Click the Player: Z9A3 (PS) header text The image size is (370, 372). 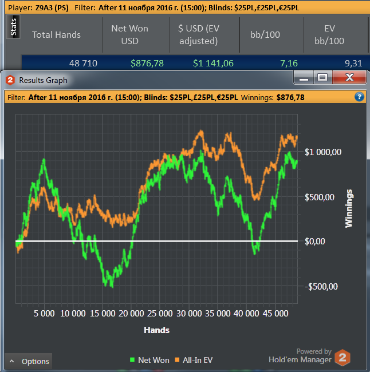(x=38, y=8)
